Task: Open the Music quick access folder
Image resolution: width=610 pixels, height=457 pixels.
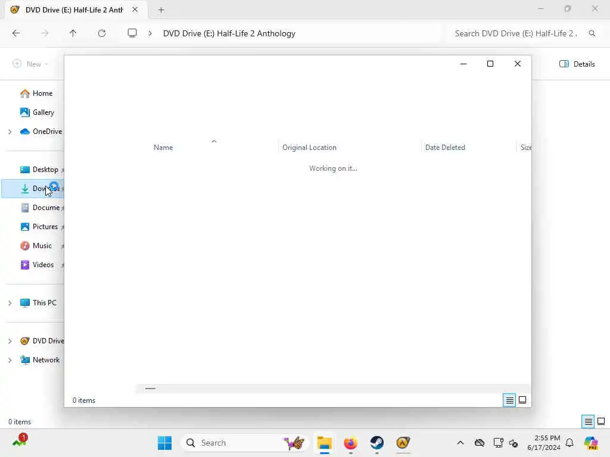Action: [x=36, y=246]
